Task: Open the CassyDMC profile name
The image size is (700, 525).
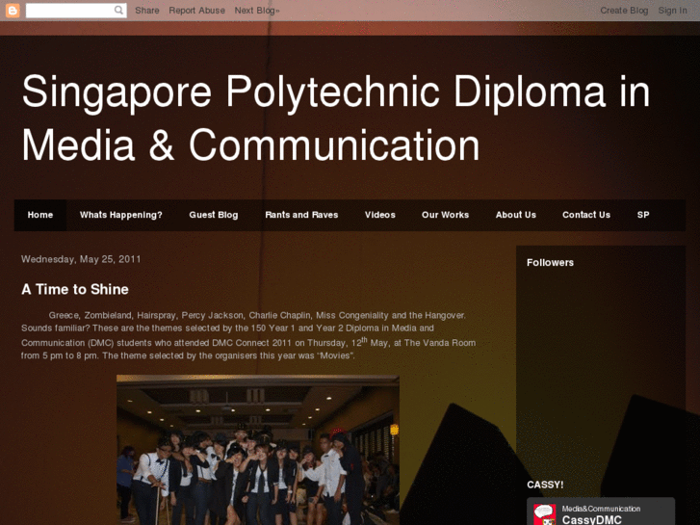Action: pos(591,519)
